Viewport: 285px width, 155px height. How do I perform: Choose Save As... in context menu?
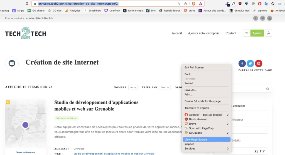207,90
